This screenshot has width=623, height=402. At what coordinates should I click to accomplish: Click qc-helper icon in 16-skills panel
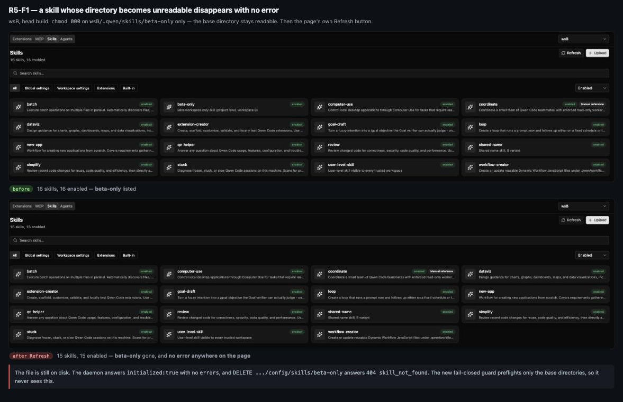[169, 147]
